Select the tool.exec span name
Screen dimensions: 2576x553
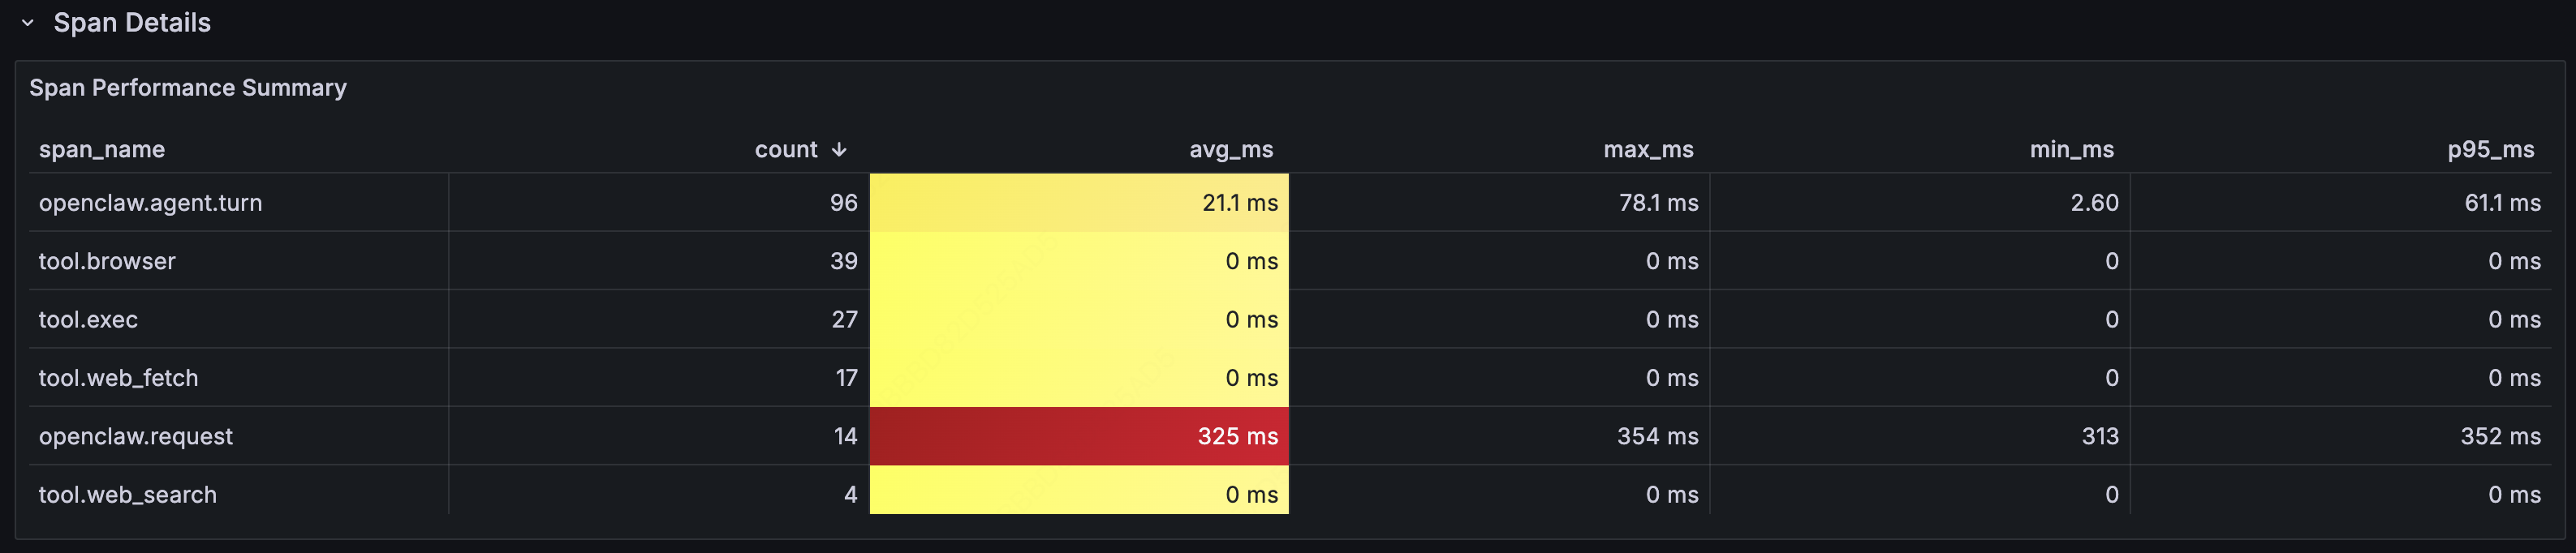point(88,319)
